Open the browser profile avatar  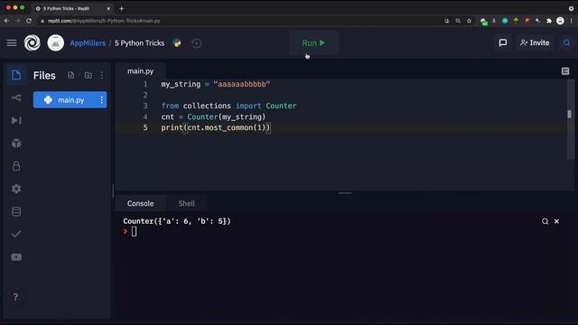pos(560,21)
